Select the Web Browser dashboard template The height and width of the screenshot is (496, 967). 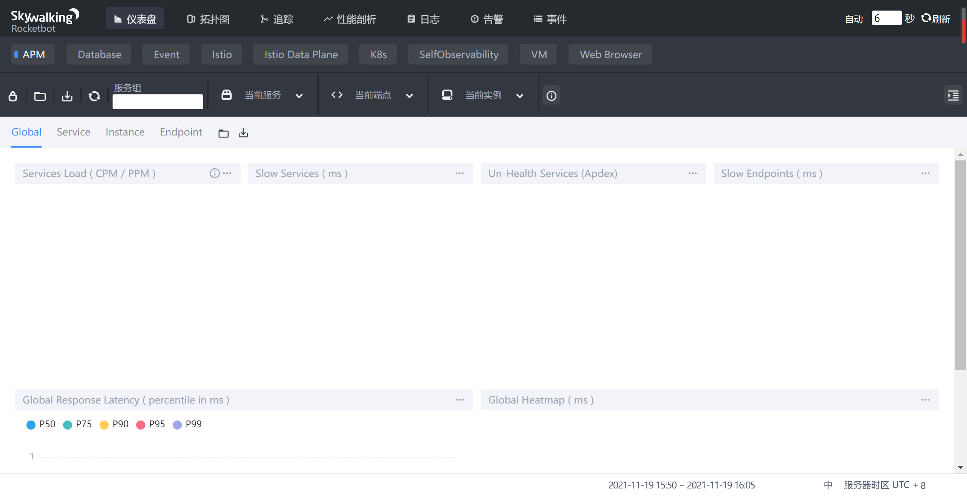coord(610,54)
